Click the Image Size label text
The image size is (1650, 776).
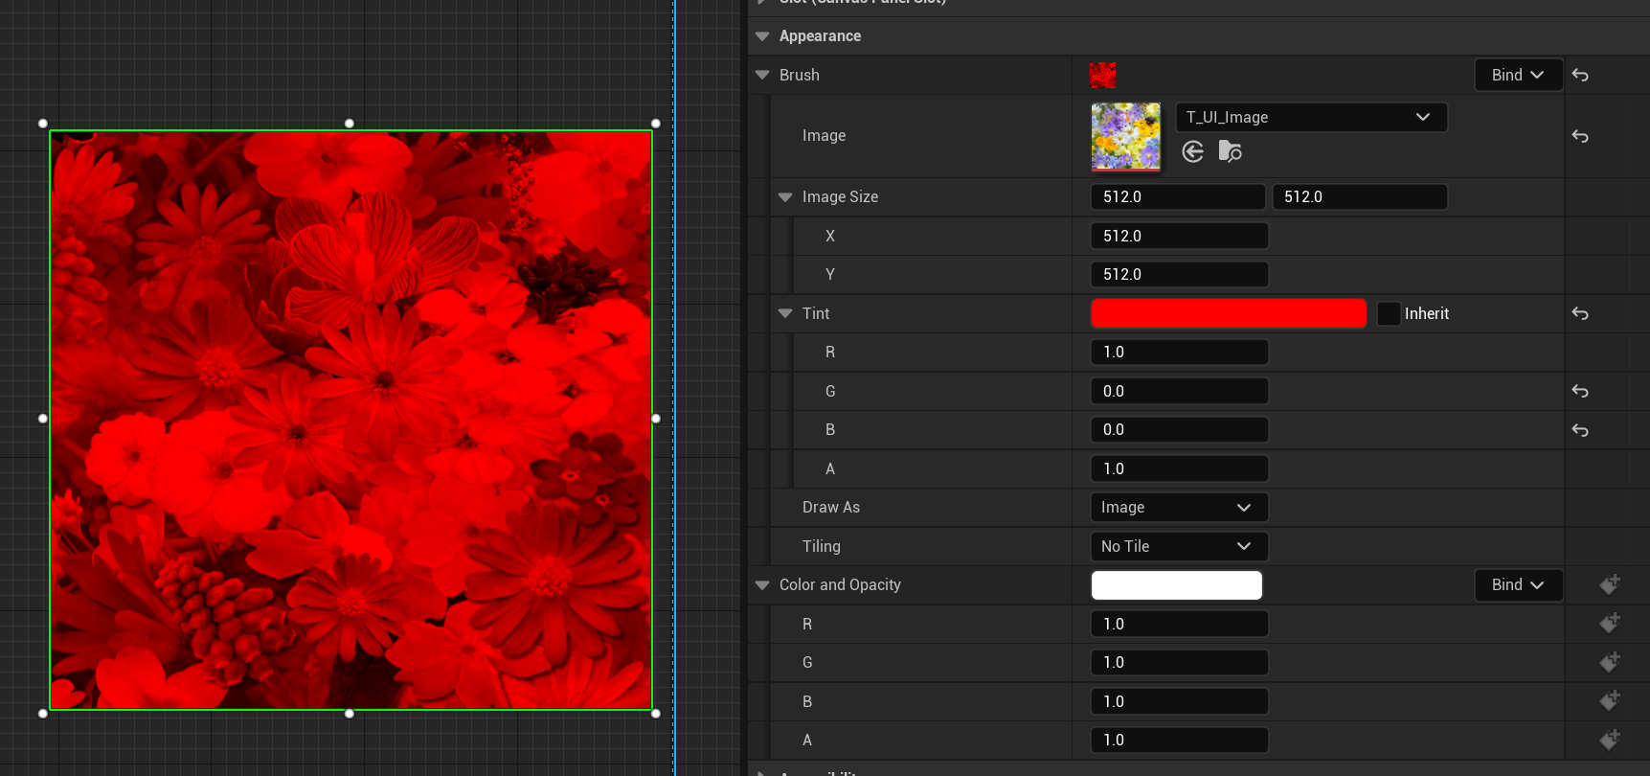pyautogui.click(x=840, y=196)
